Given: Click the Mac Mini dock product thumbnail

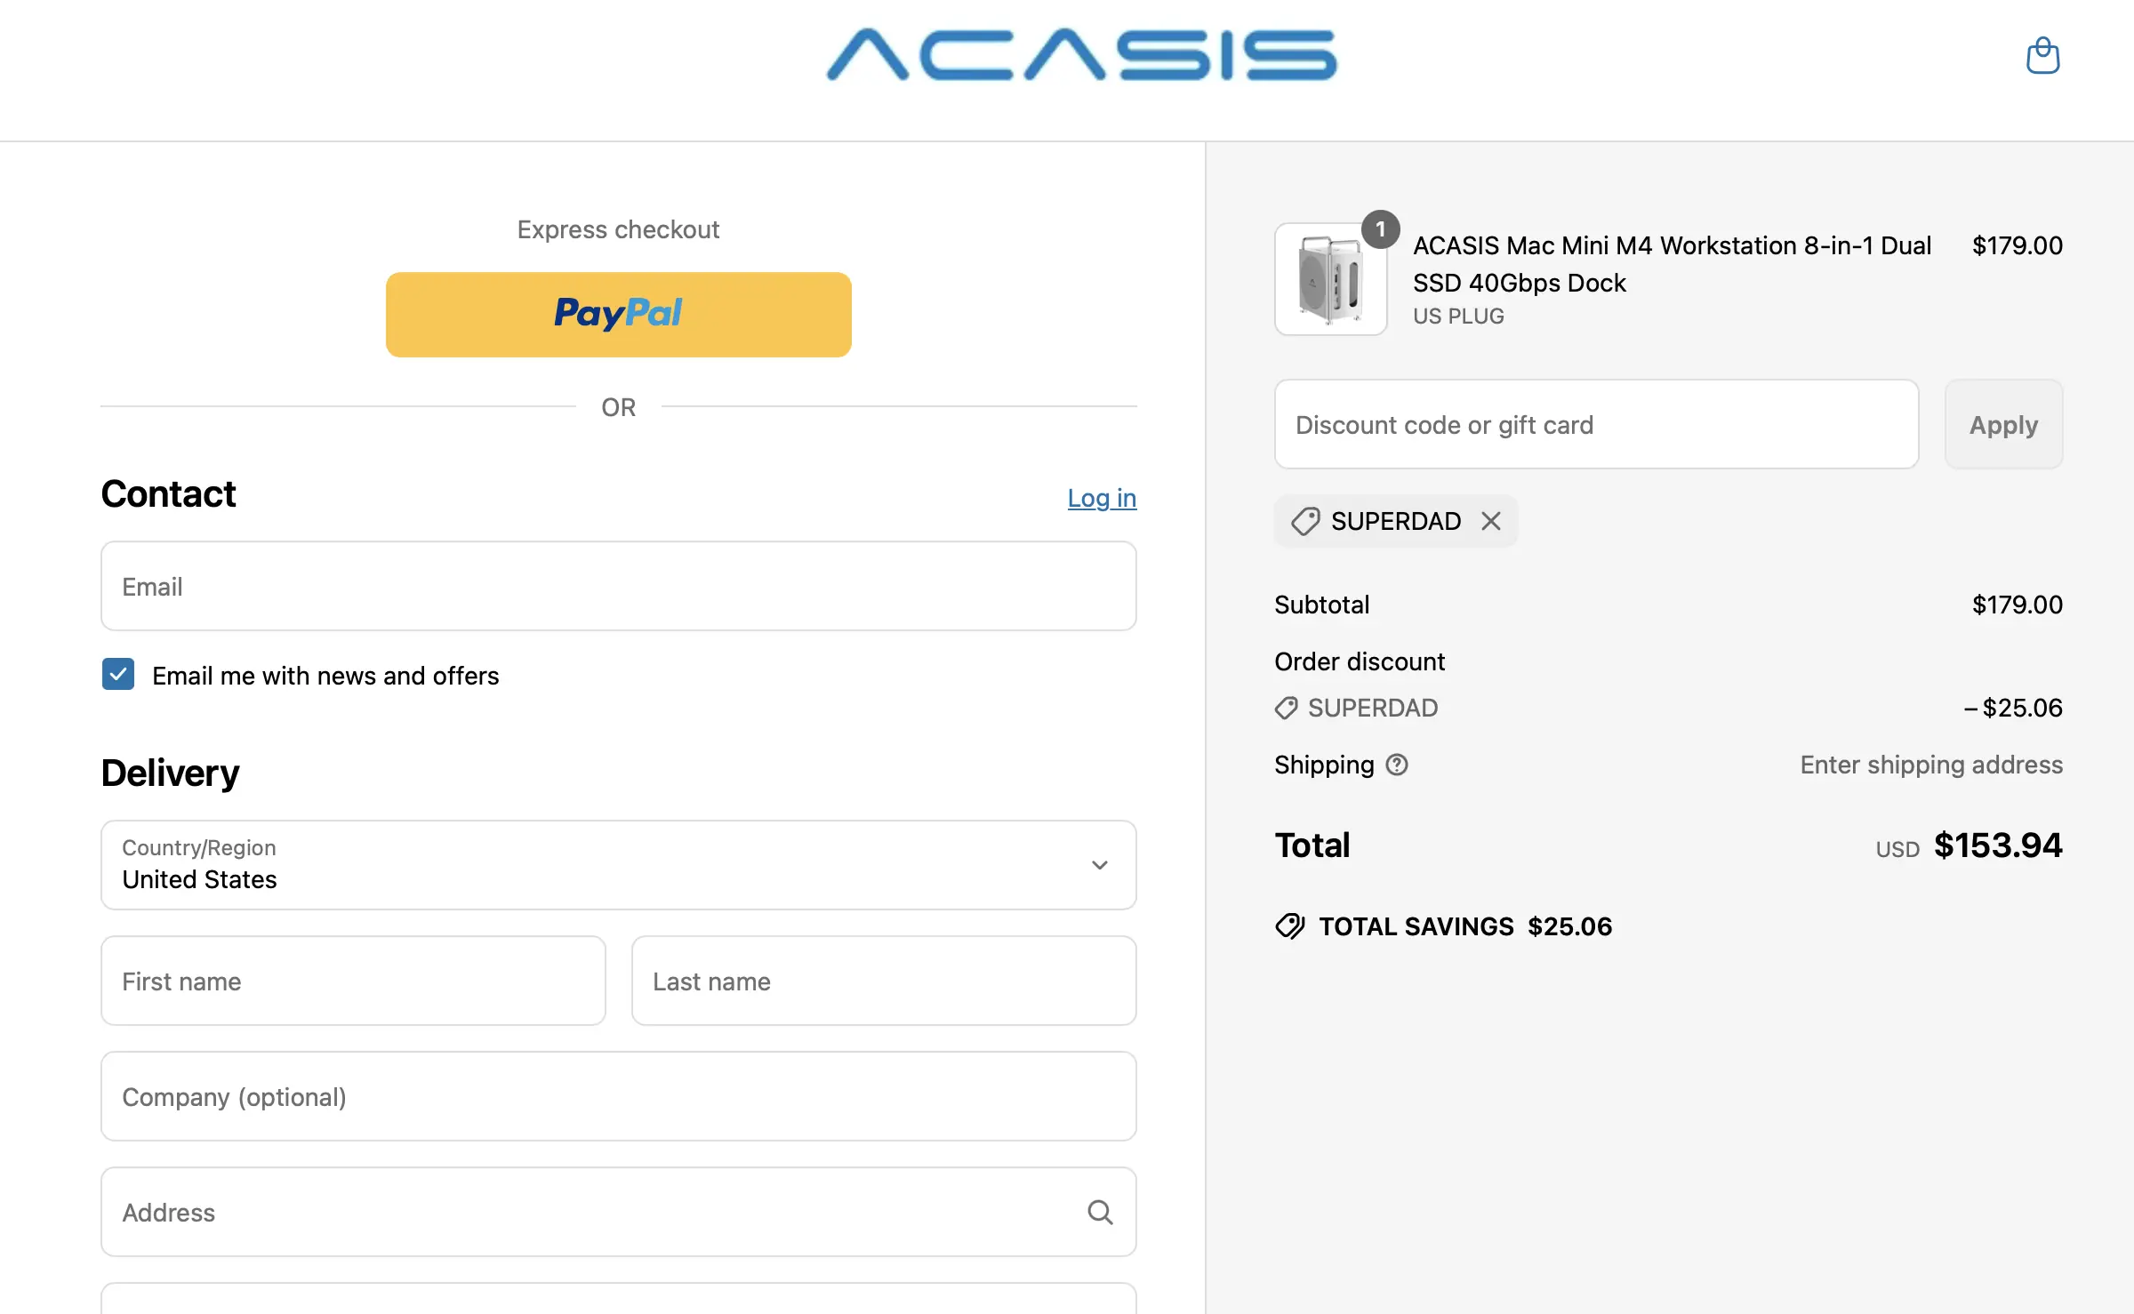Looking at the screenshot, I should [1331, 279].
